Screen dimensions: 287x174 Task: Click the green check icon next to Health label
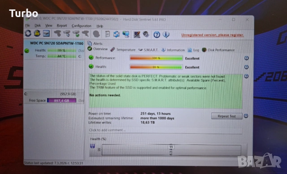(91, 66)
